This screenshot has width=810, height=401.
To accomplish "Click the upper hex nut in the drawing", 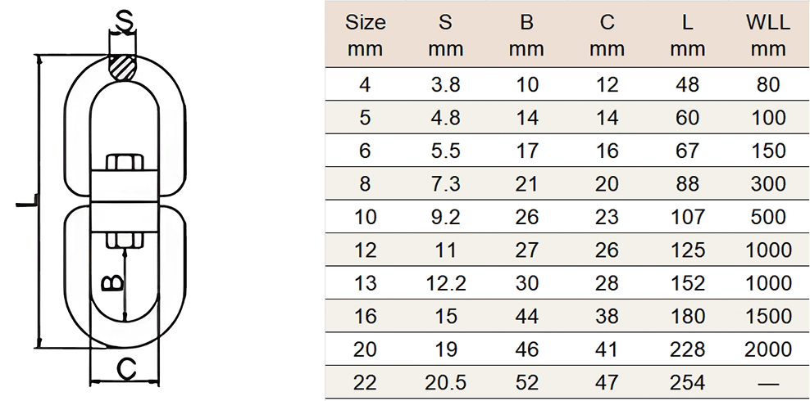I will coord(125,162).
